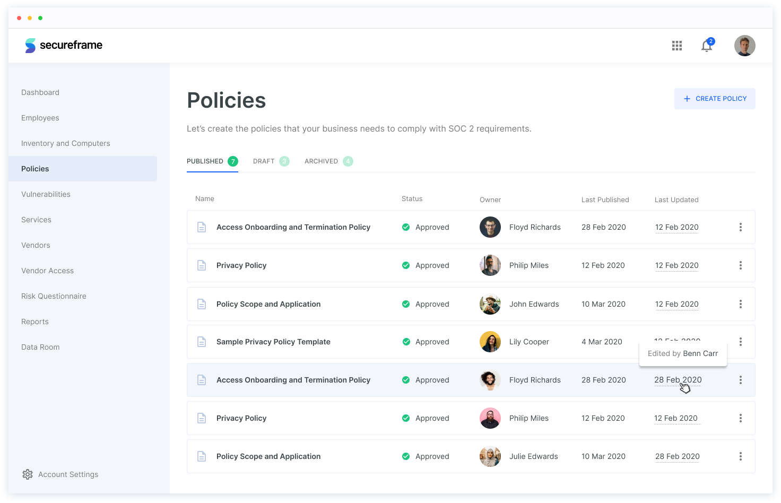The width and height of the screenshot is (781, 503).
Task: Go to Vulnerabilities in the sidebar
Action: pyautogui.click(x=46, y=194)
